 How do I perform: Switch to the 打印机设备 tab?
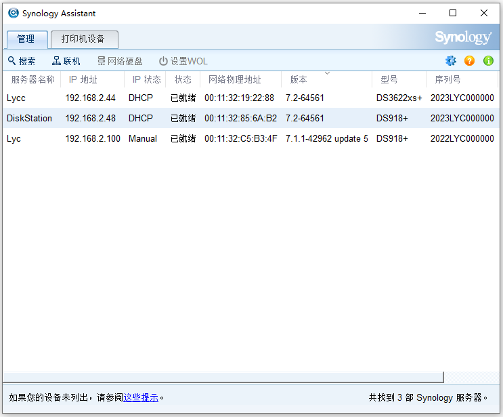pyautogui.click(x=85, y=39)
